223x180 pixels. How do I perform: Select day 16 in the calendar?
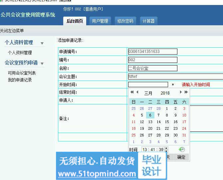[175, 122]
